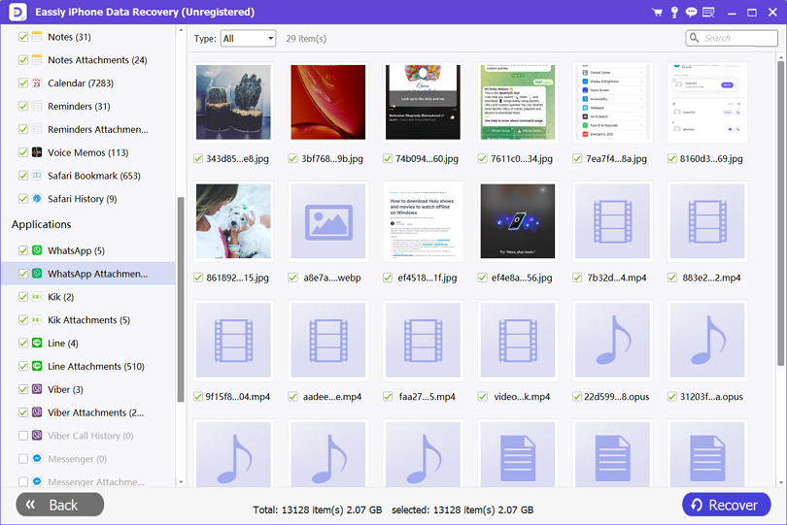Click the Recover button
The image size is (787, 525).
click(x=726, y=505)
